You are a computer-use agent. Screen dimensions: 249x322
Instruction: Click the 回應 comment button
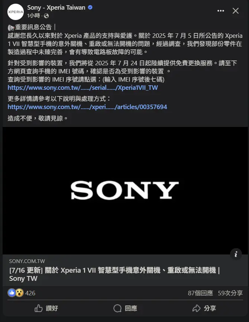tap(125, 308)
